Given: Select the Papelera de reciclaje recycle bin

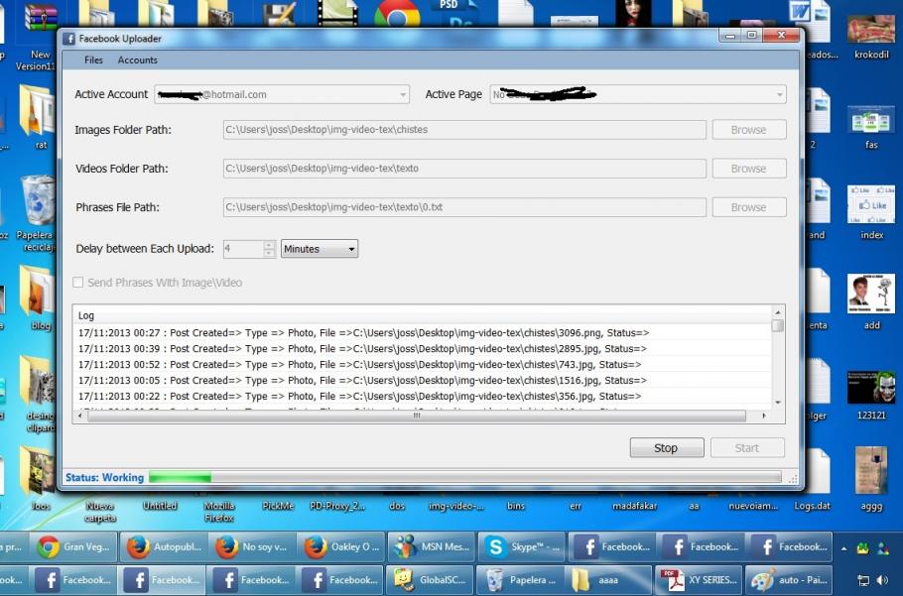Looking at the screenshot, I should pyautogui.click(x=38, y=213).
